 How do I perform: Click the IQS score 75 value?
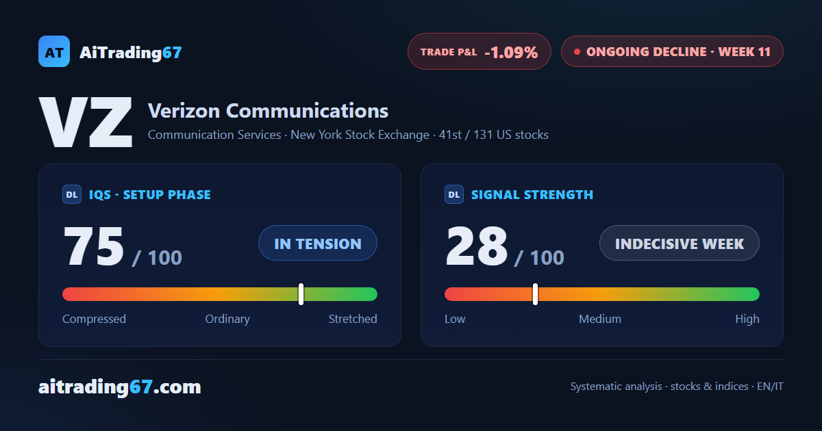(x=94, y=246)
